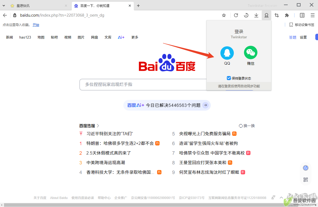318x207 pixels.
Task: Select the 百度一下，你就知道 tab
Action: coord(102,6)
